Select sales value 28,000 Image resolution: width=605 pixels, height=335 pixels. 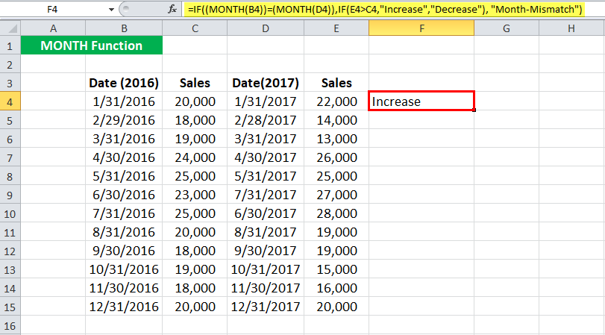pos(336,213)
